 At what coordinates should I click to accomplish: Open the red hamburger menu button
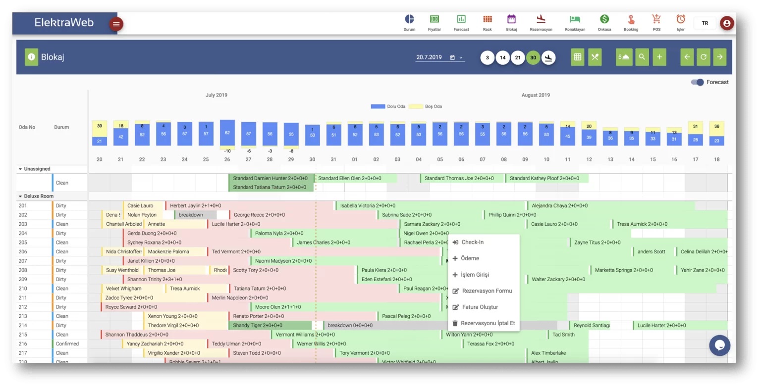coord(116,24)
